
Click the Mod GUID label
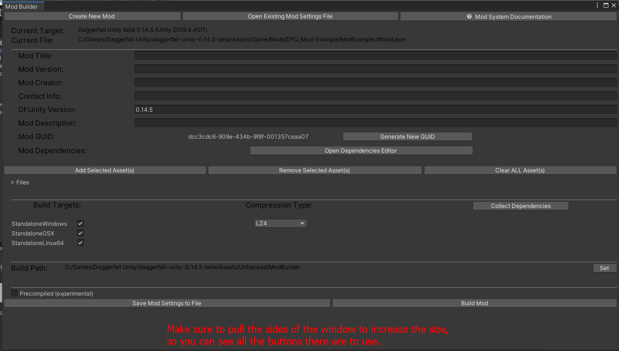click(x=37, y=137)
